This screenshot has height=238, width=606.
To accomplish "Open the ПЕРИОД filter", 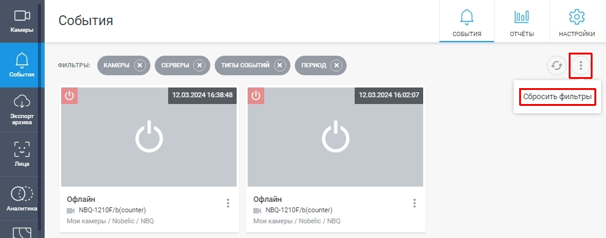I will pos(314,65).
